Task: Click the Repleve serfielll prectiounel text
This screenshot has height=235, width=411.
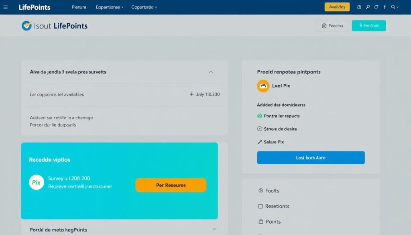Action: tap(80, 186)
